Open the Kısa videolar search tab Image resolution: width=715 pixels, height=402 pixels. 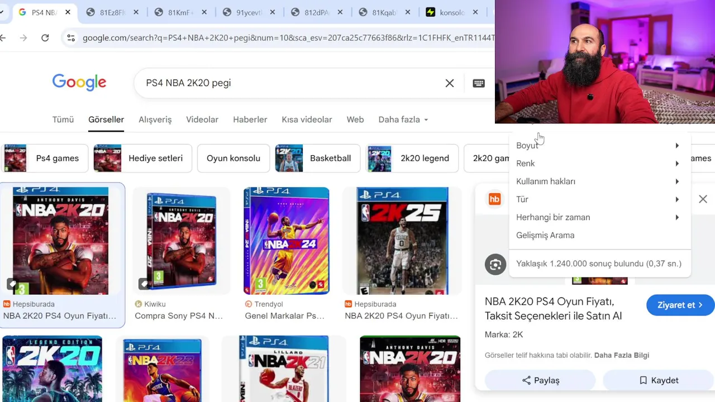[307, 119]
